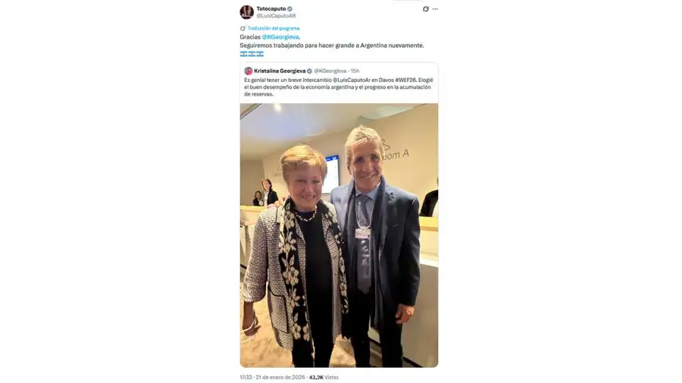682x383 pixels.
Task: Click the grey @KGeorgieva handle in the quoted post
Action: (330, 71)
